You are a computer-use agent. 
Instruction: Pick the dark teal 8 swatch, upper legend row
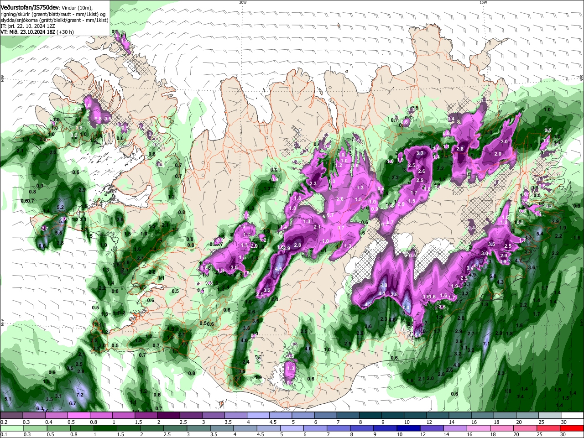[x=370, y=415]
